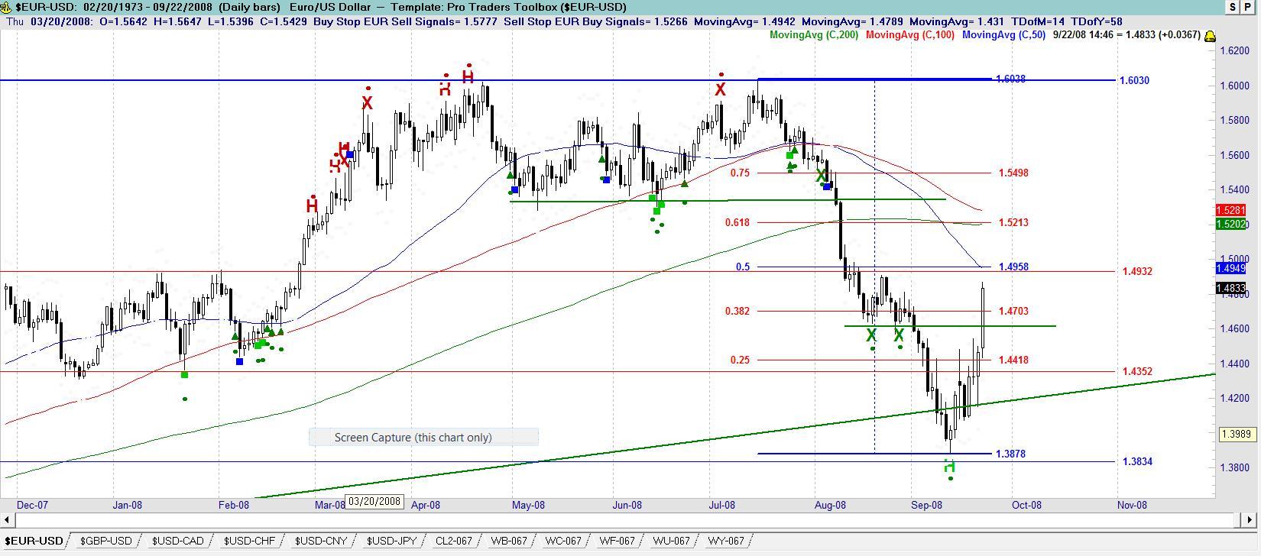Open the $GBP-USD tab
1261x556 pixels.
pos(105,541)
